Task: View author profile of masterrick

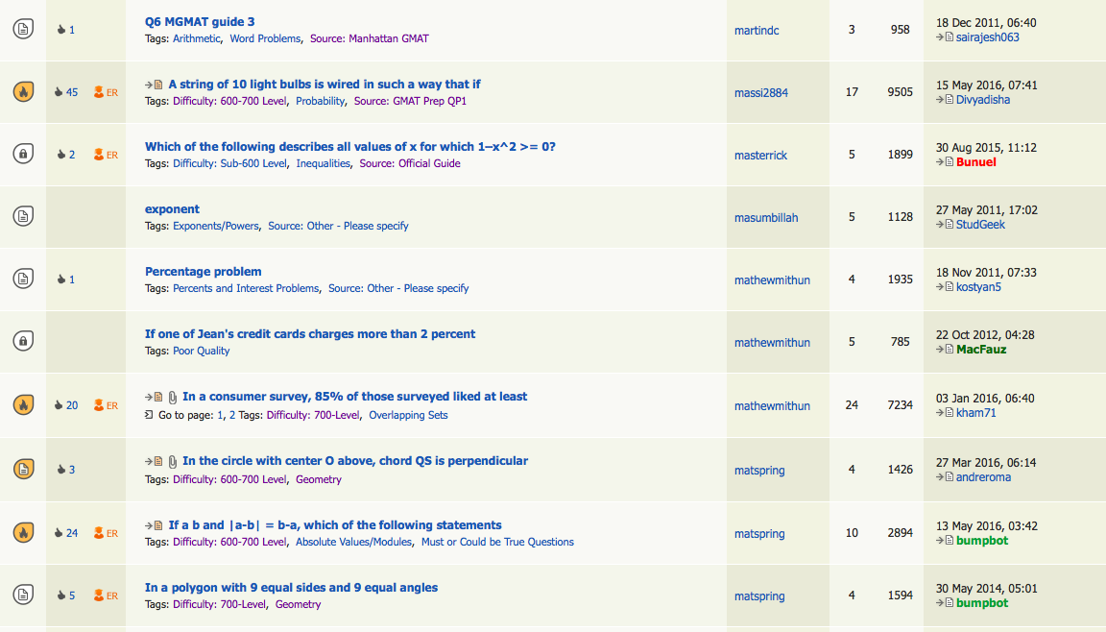Action: click(760, 156)
